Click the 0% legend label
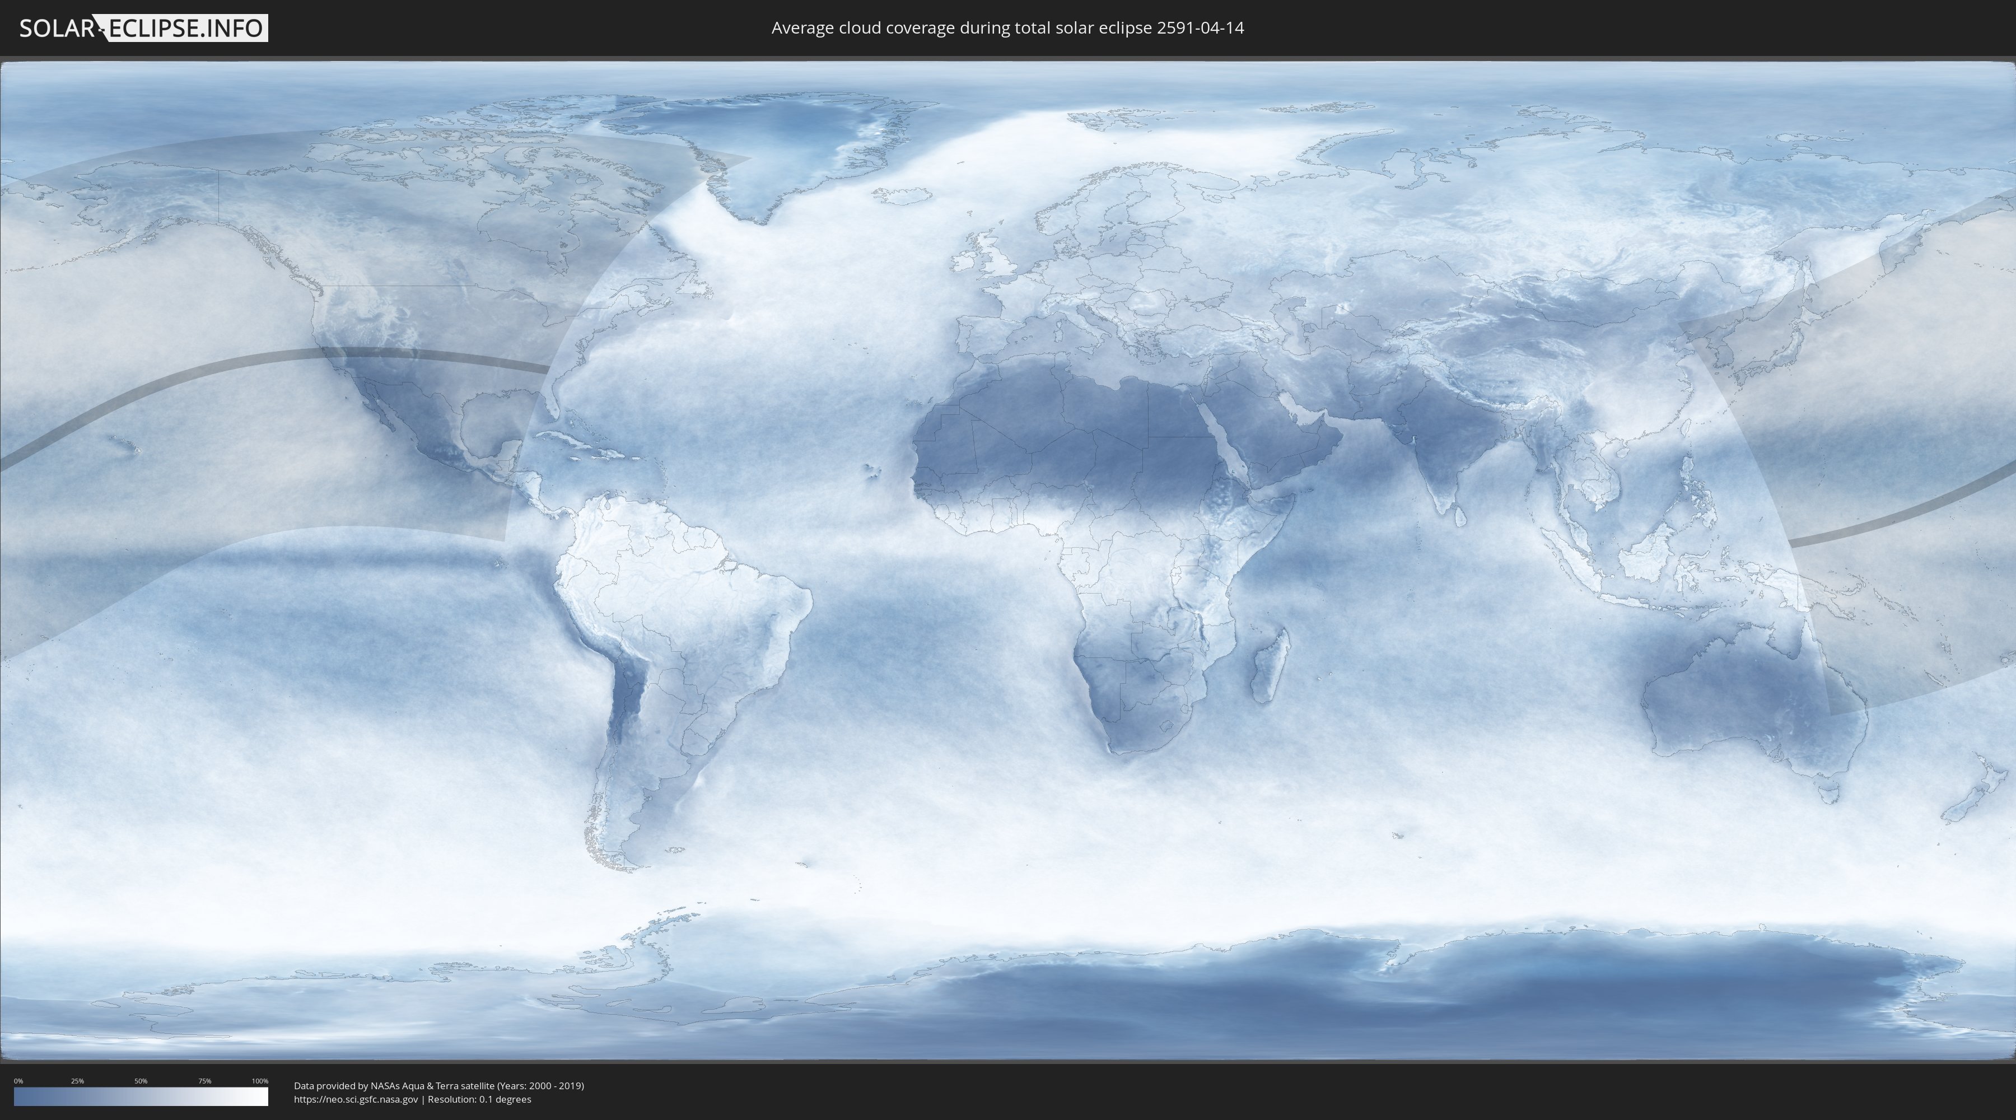Screen dimensions: 2016x1120 [19, 1081]
